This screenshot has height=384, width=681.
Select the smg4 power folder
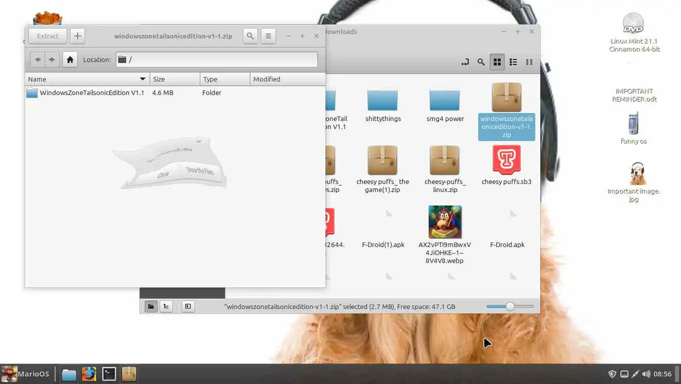point(445,104)
